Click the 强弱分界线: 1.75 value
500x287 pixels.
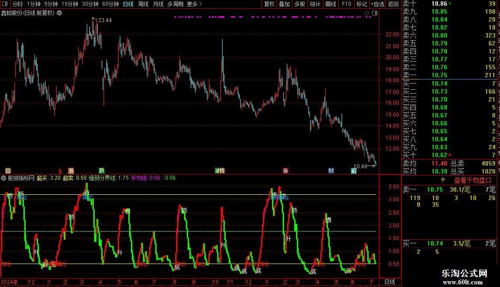point(109,178)
